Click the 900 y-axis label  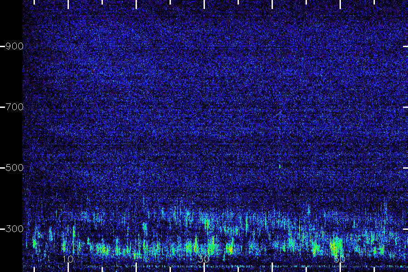pos(15,46)
